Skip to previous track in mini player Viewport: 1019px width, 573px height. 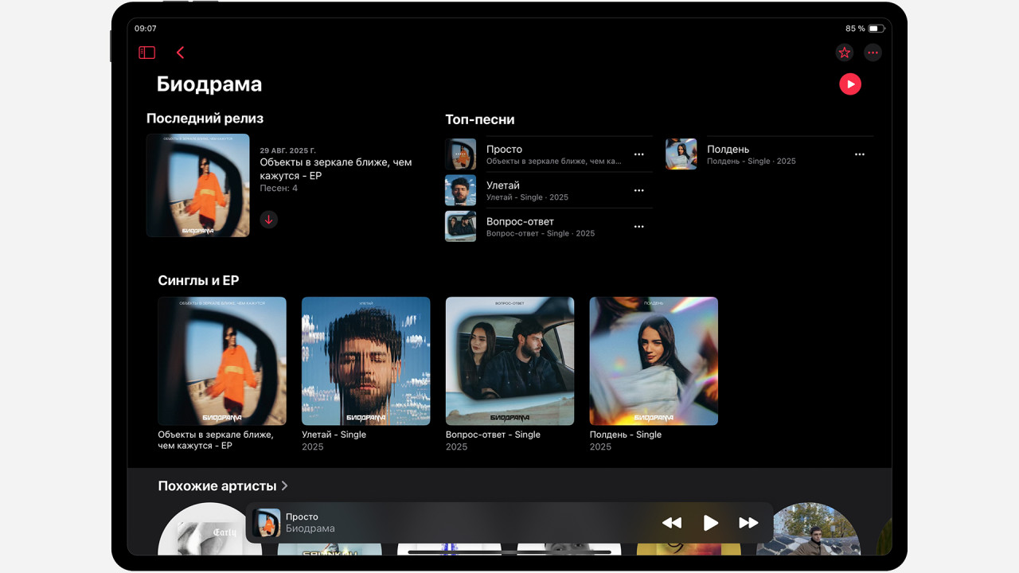[x=672, y=523]
